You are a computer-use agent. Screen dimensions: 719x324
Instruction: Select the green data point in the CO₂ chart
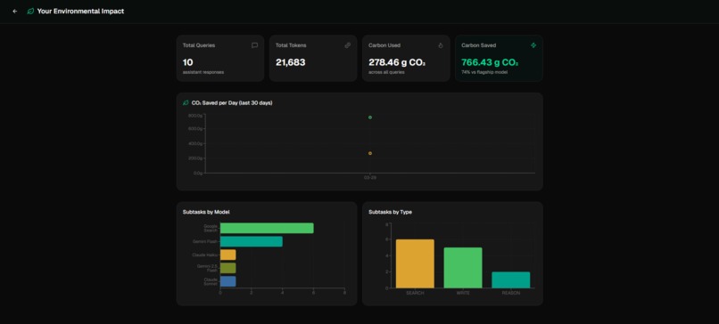click(370, 117)
